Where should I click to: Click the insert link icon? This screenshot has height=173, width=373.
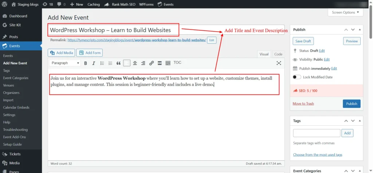pyautogui.click(x=152, y=63)
